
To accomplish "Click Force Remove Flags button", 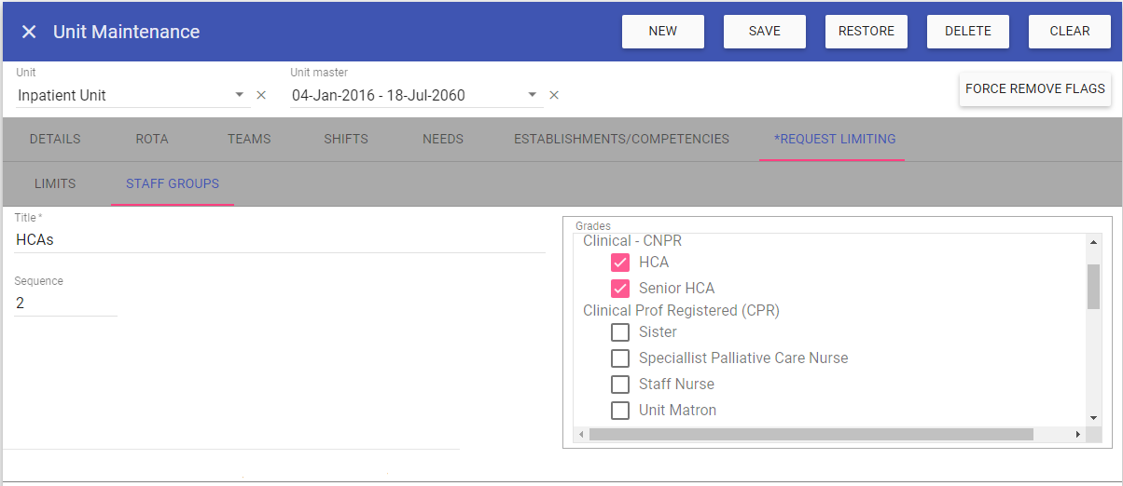I will click(1034, 89).
